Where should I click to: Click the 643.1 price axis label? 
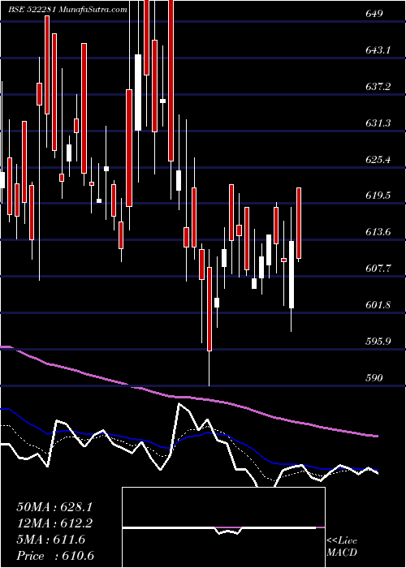pos(378,50)
